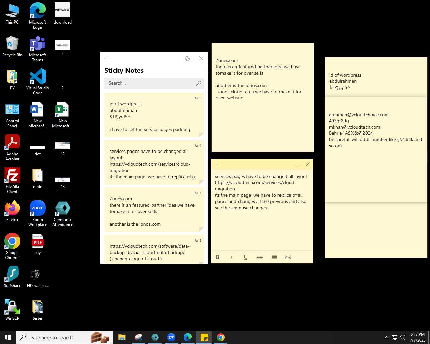This screenshot has width=430, height=344.
Task: Open Zoom from the taskbar
Action: click(171, 337)
